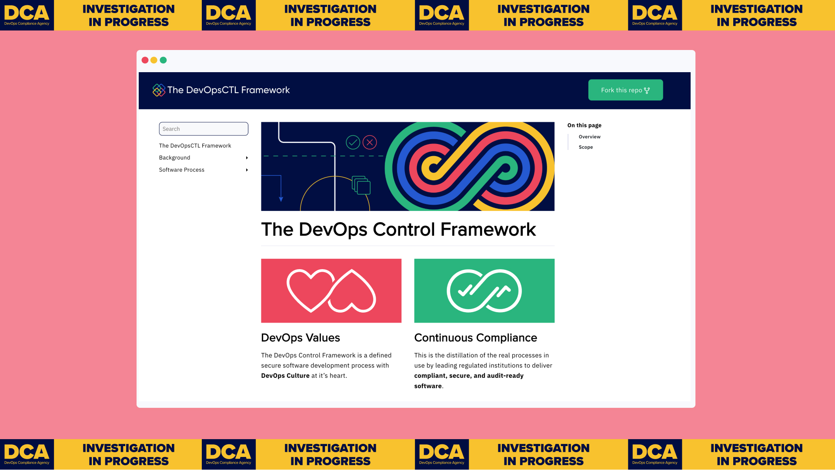The height and width of the screenshot is (470, 835).
Task: Click Fork this repo button
Action: pyautogui.click(x=625, y=90)
